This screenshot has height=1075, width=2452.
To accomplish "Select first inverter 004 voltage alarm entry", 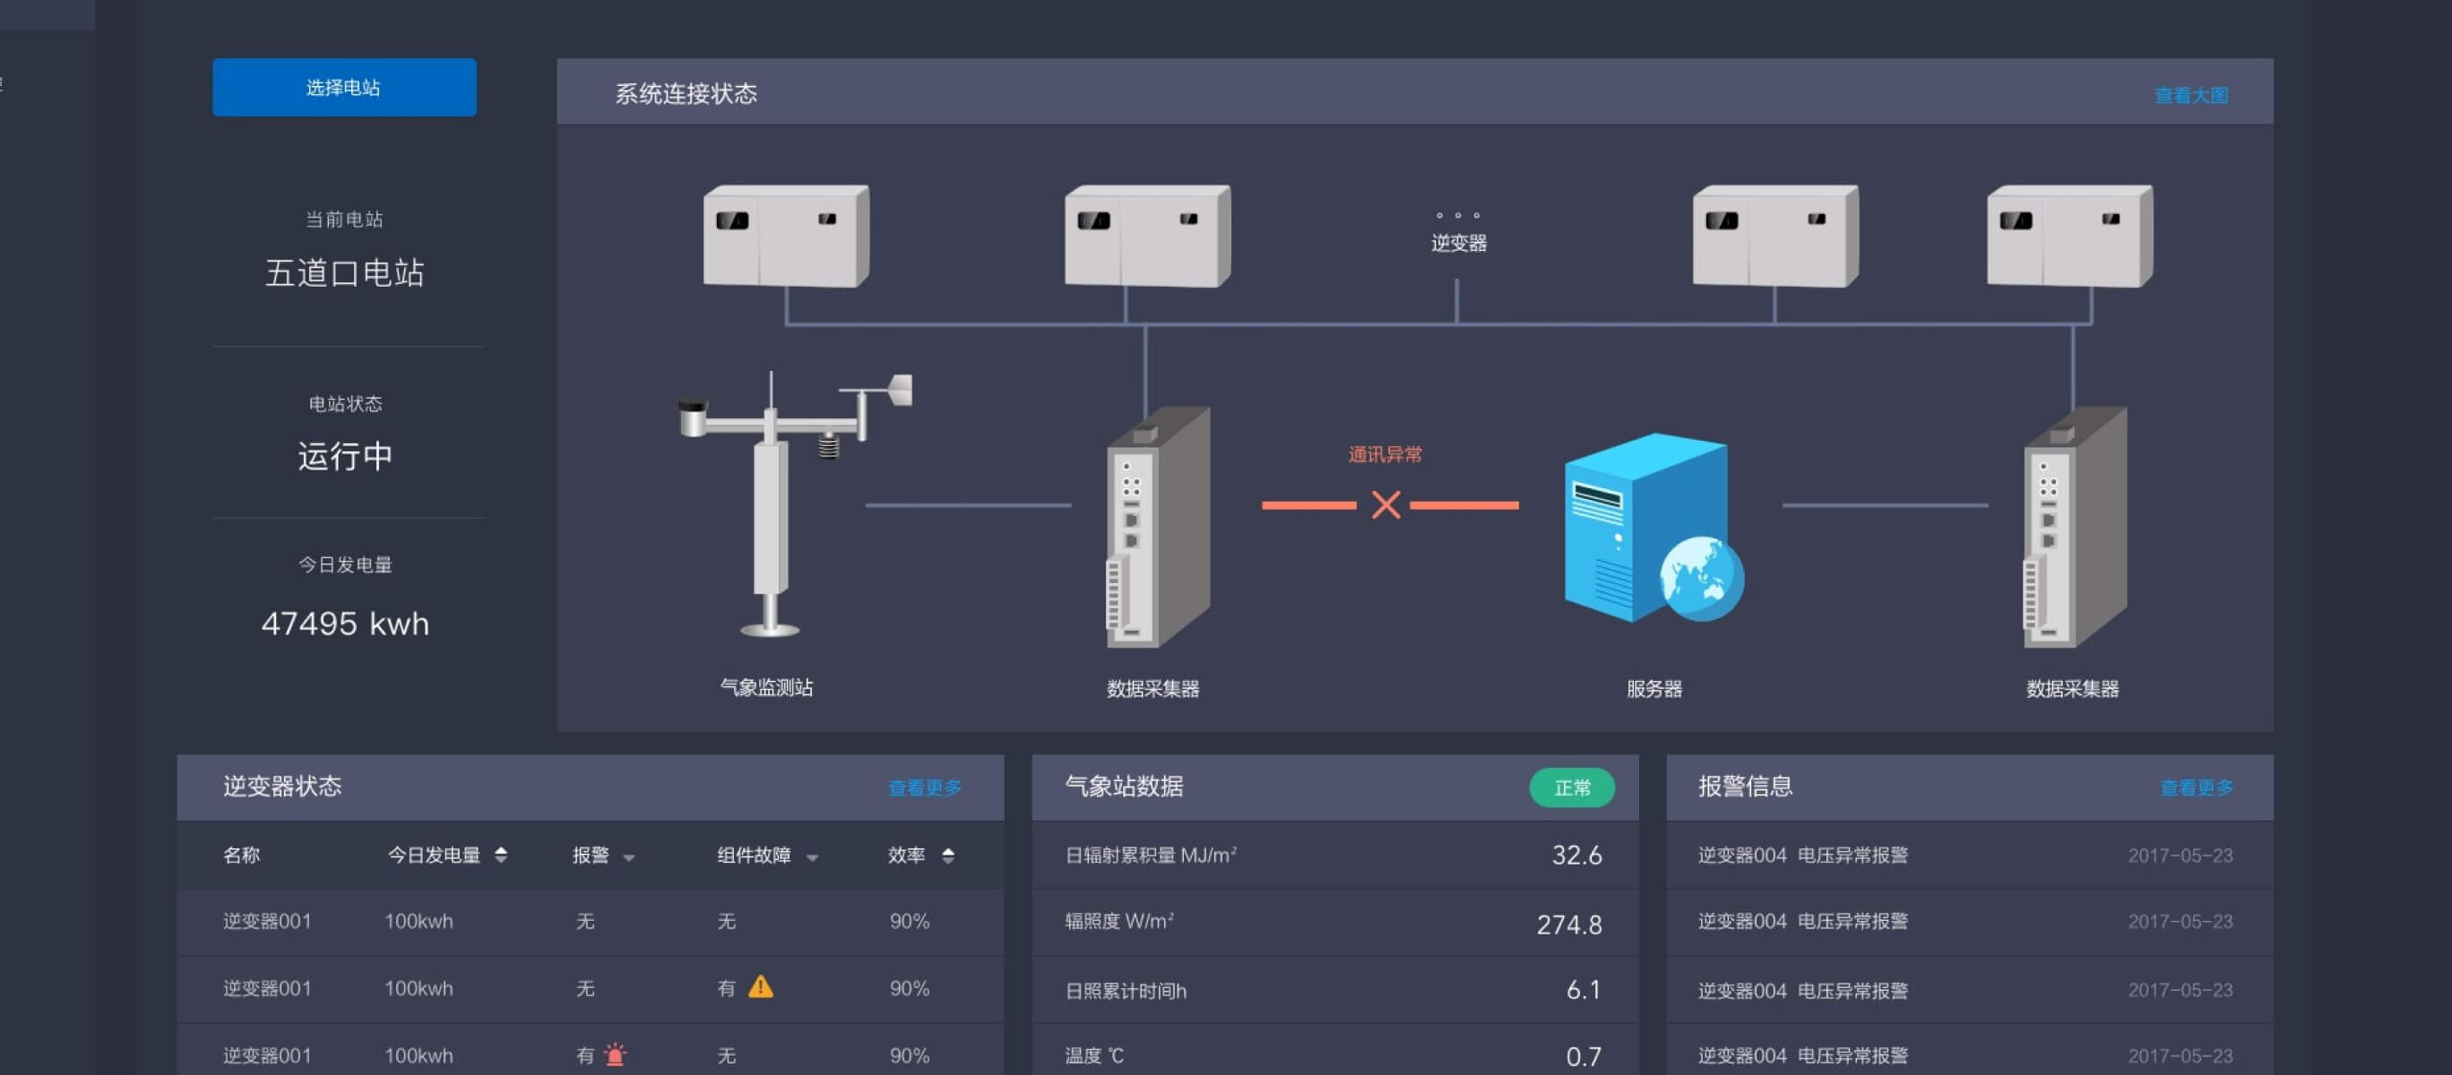I will [1802, 856].
